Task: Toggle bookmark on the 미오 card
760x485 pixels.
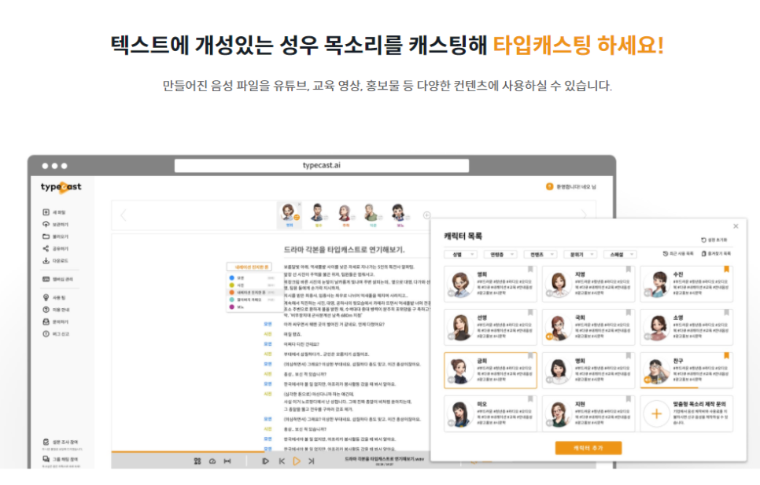Action: point(530,399)
